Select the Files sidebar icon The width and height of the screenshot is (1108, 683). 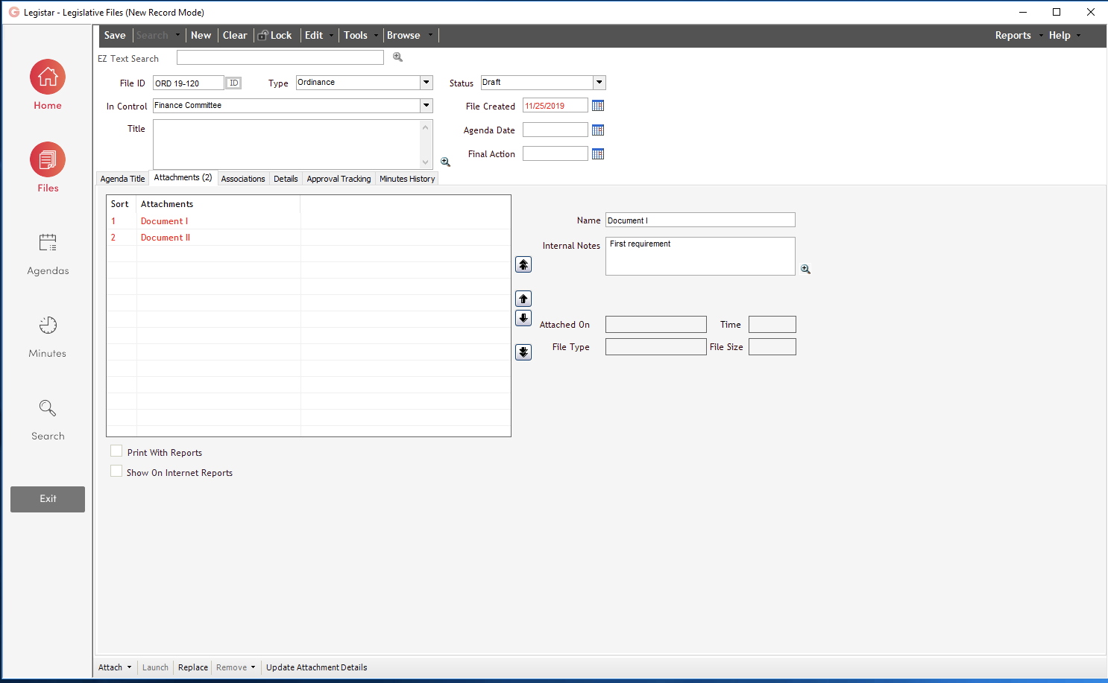coord(47,166)
